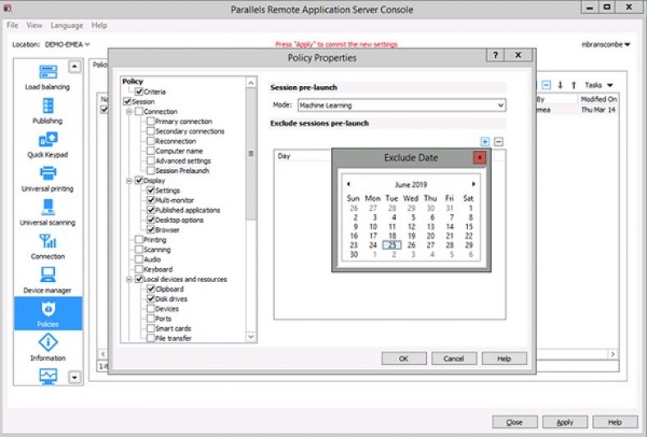This screenshot has width=647, height=437.
Task: Click the move down arrow in policies toolbar
Action: click(x=560, y=85)
